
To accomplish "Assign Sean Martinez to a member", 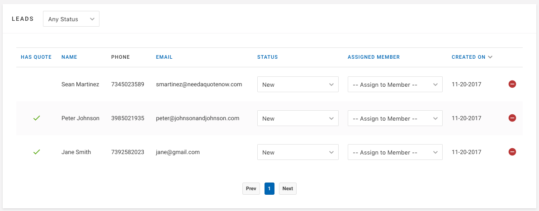I will point(395,84).
